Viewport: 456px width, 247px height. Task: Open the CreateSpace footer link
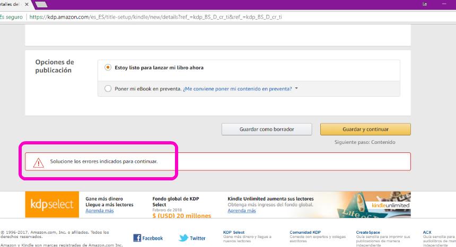368,232
